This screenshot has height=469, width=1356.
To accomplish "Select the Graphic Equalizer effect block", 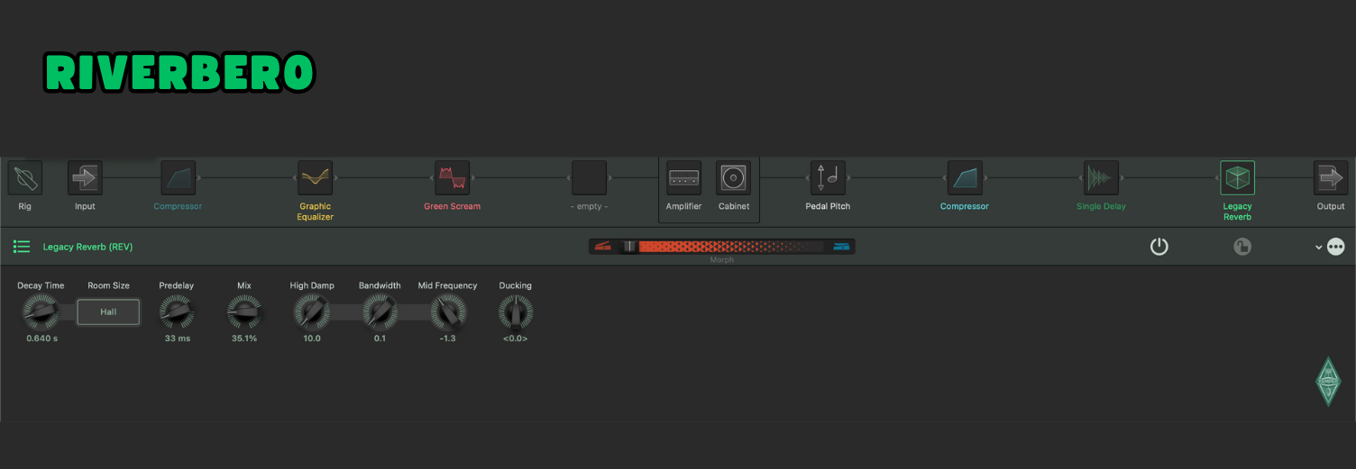I will 316,178.
